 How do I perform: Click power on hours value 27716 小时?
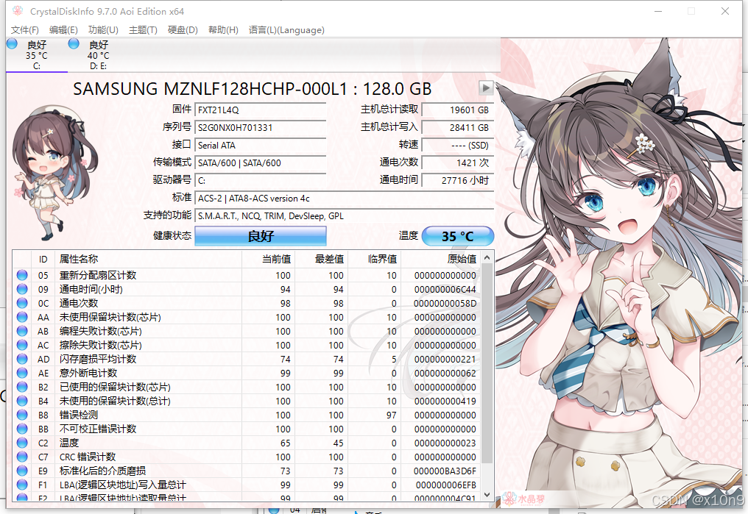pos(458,181)
